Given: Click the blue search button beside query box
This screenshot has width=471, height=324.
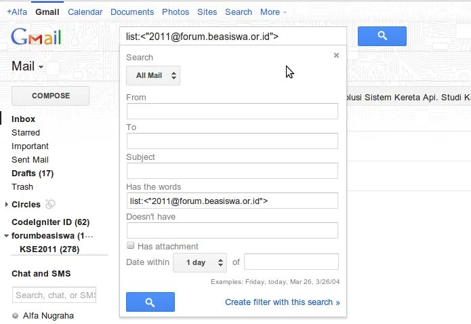Looking at the screenshot, I should [382, 36].
